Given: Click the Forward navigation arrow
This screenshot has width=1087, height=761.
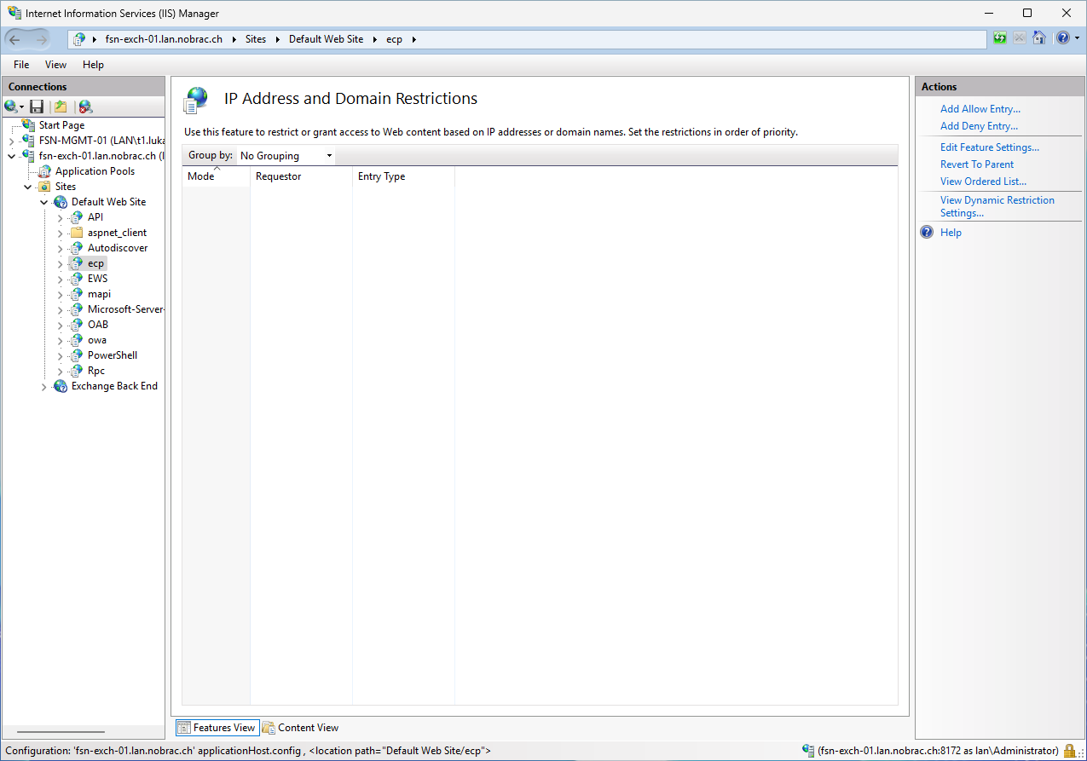Looking at the screenshot, I should tap(42, 39).
